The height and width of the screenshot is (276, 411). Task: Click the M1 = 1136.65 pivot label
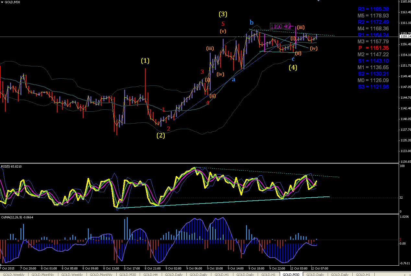[373, 67]
